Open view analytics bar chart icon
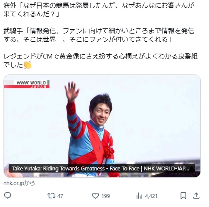 pos(139,196)
